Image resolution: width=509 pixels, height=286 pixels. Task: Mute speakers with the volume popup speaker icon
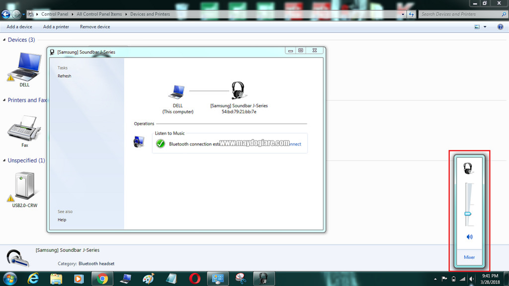click(x=469, y=237)
